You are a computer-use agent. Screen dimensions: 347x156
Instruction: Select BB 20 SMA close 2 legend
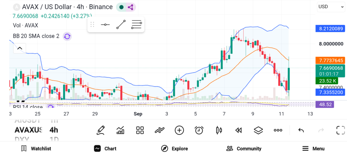coord(36,36)
